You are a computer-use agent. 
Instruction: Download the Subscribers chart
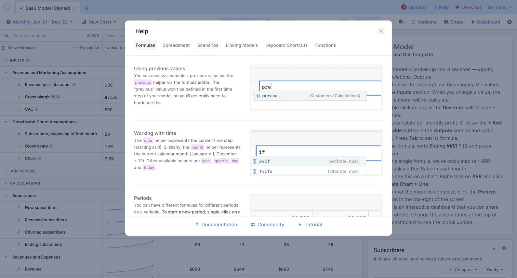click(x=494, y=248)
